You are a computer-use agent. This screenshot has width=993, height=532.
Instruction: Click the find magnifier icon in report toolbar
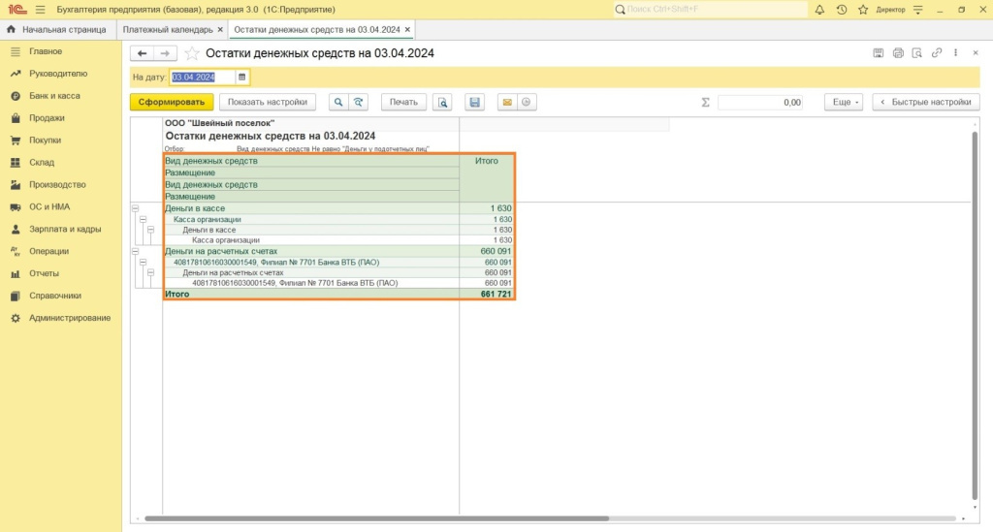338,102
